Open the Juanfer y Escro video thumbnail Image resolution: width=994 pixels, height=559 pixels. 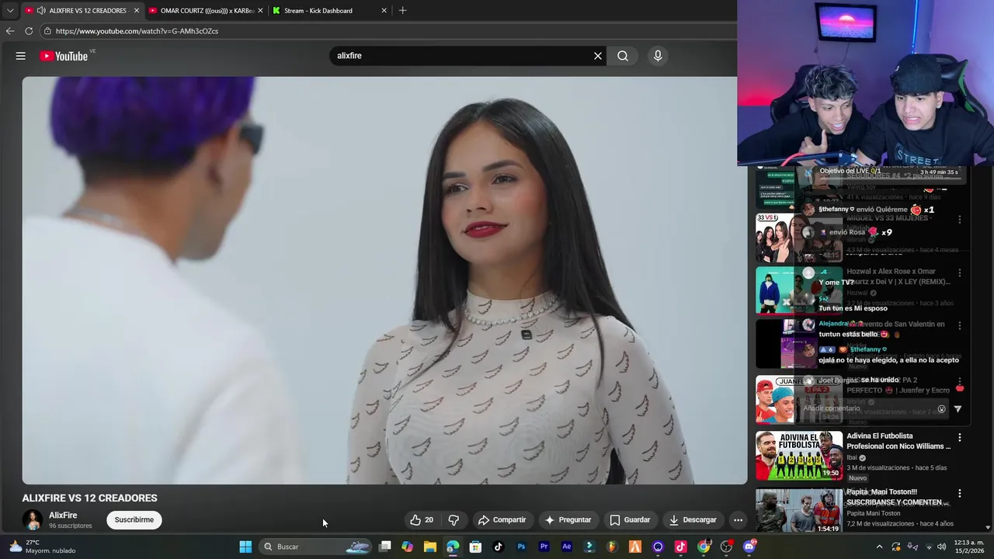[x=799, y=400]
